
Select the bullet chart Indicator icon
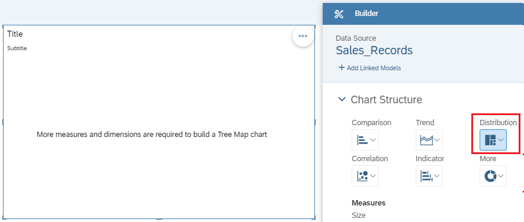click(427, 176)
